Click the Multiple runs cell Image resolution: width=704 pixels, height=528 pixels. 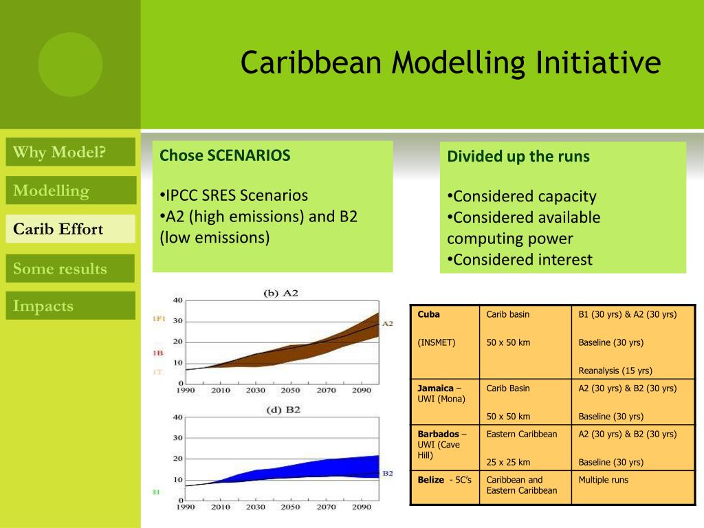633,487
